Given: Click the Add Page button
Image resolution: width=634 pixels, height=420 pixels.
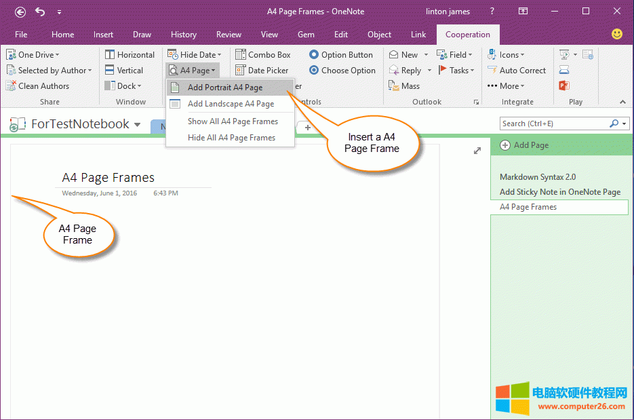Looking at the screenshot, I should coord(532,145).
